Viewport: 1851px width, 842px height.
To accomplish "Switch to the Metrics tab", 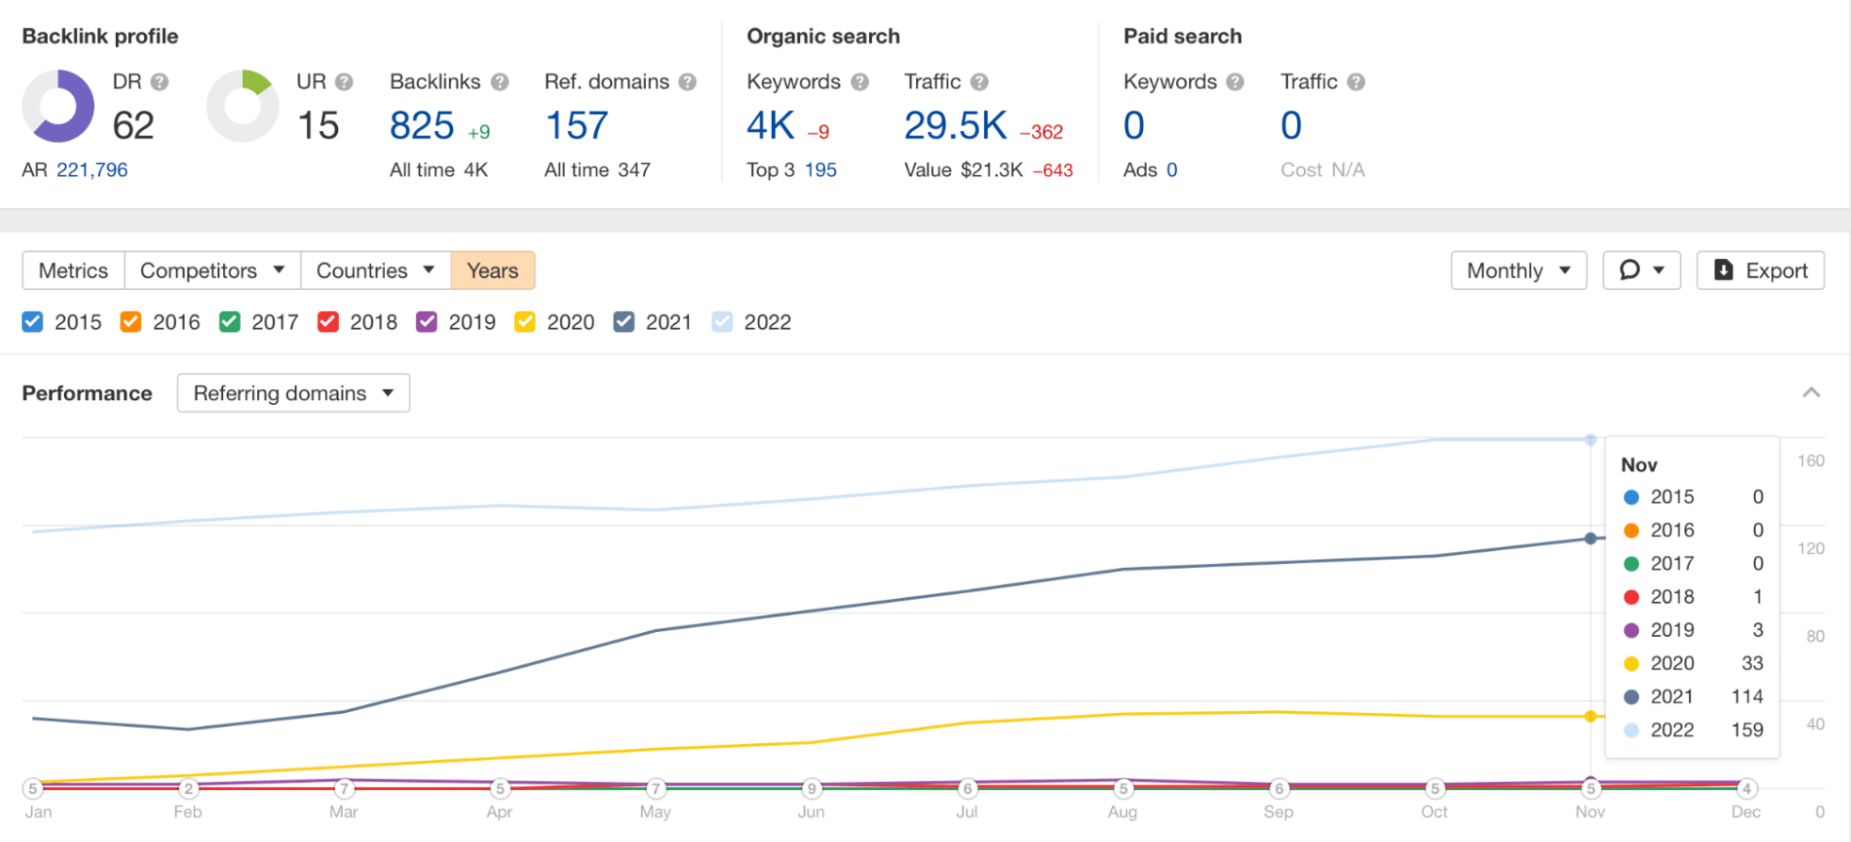I will (x=73, y=270).
